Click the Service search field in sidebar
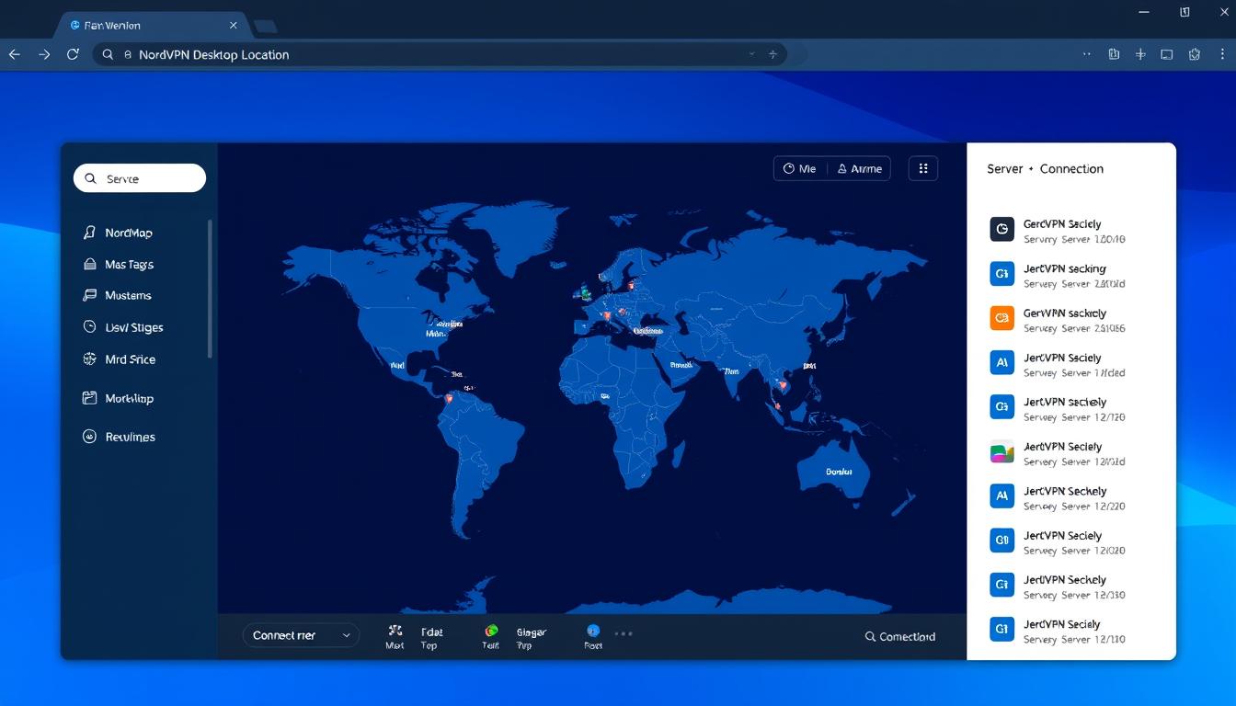Screen dimensions: 1236x706 coord(140,178)
